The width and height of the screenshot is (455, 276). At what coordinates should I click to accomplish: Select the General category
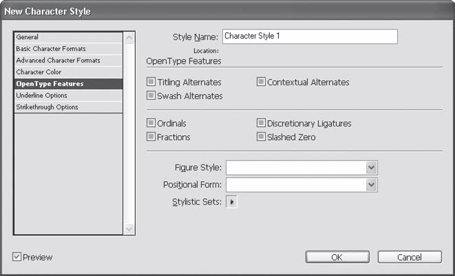coord(67,37)
